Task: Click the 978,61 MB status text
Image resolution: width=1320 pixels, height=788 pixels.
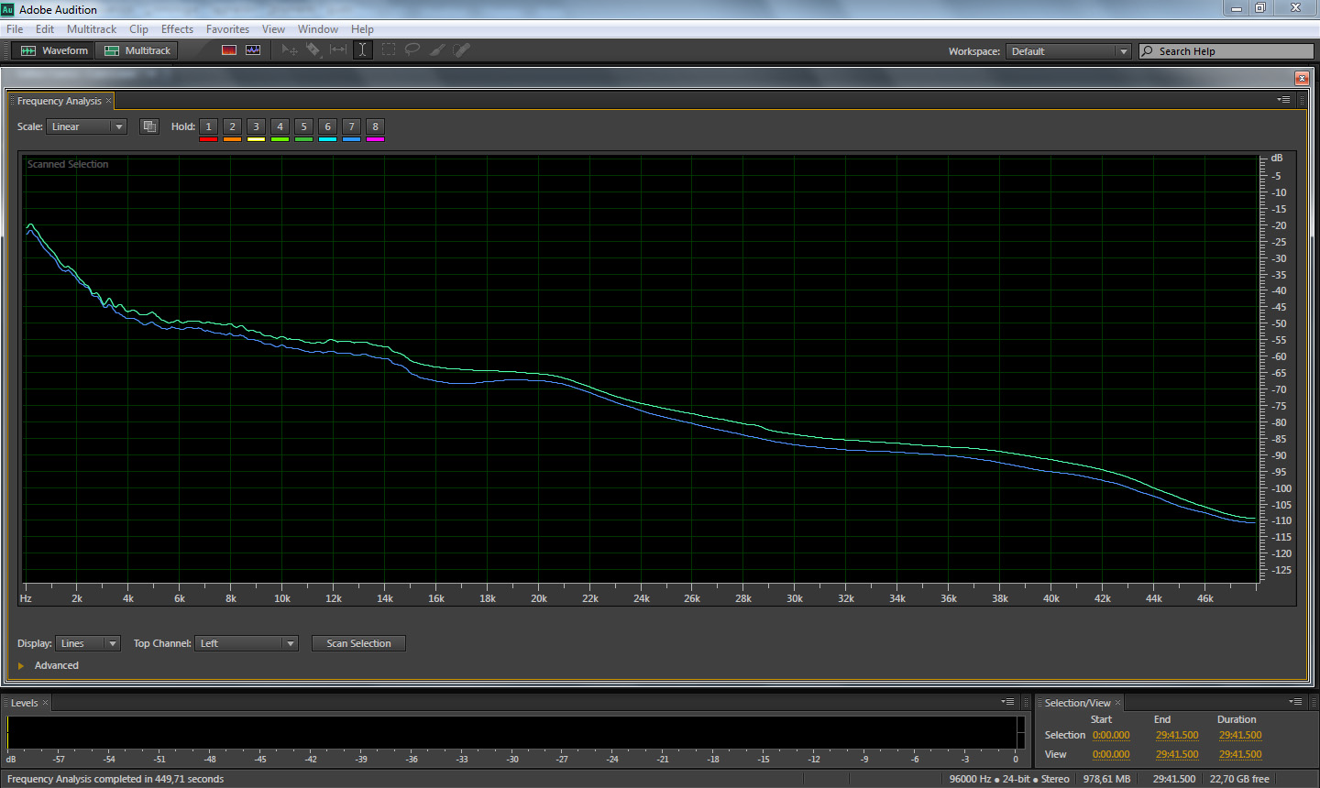Action: pos(1106,779)
